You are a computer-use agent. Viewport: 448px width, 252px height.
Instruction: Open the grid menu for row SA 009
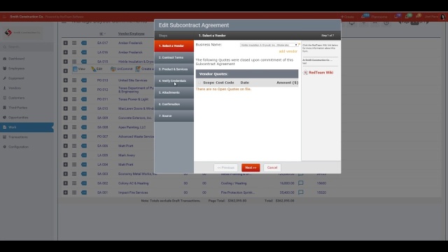pyautogui.click(x=74, y=118)
